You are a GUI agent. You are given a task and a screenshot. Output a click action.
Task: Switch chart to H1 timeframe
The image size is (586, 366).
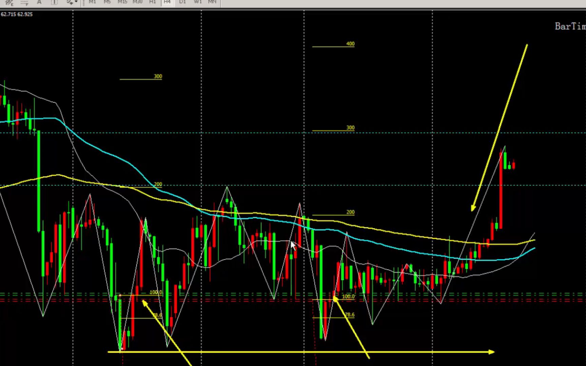pyautogui.click(x=153, y=2)
